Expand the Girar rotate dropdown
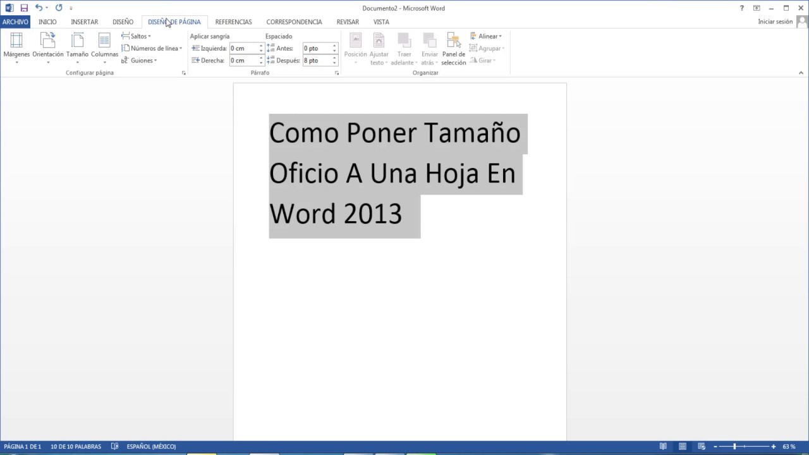Viewport: 809px width, 455px height. pyautogui.click(x=482, y=61)
